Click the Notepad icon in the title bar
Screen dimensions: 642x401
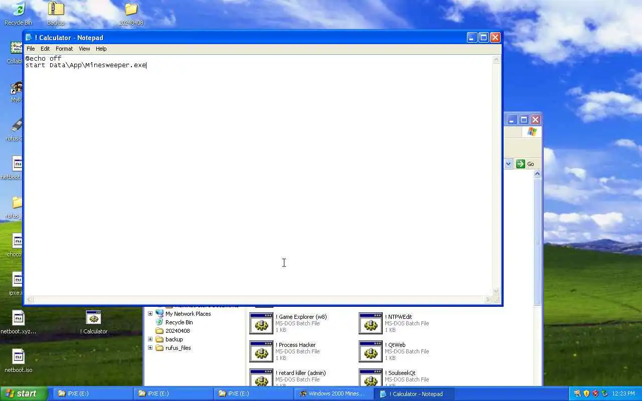(x=29, y=38)
